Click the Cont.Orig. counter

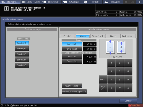point(106,12)
